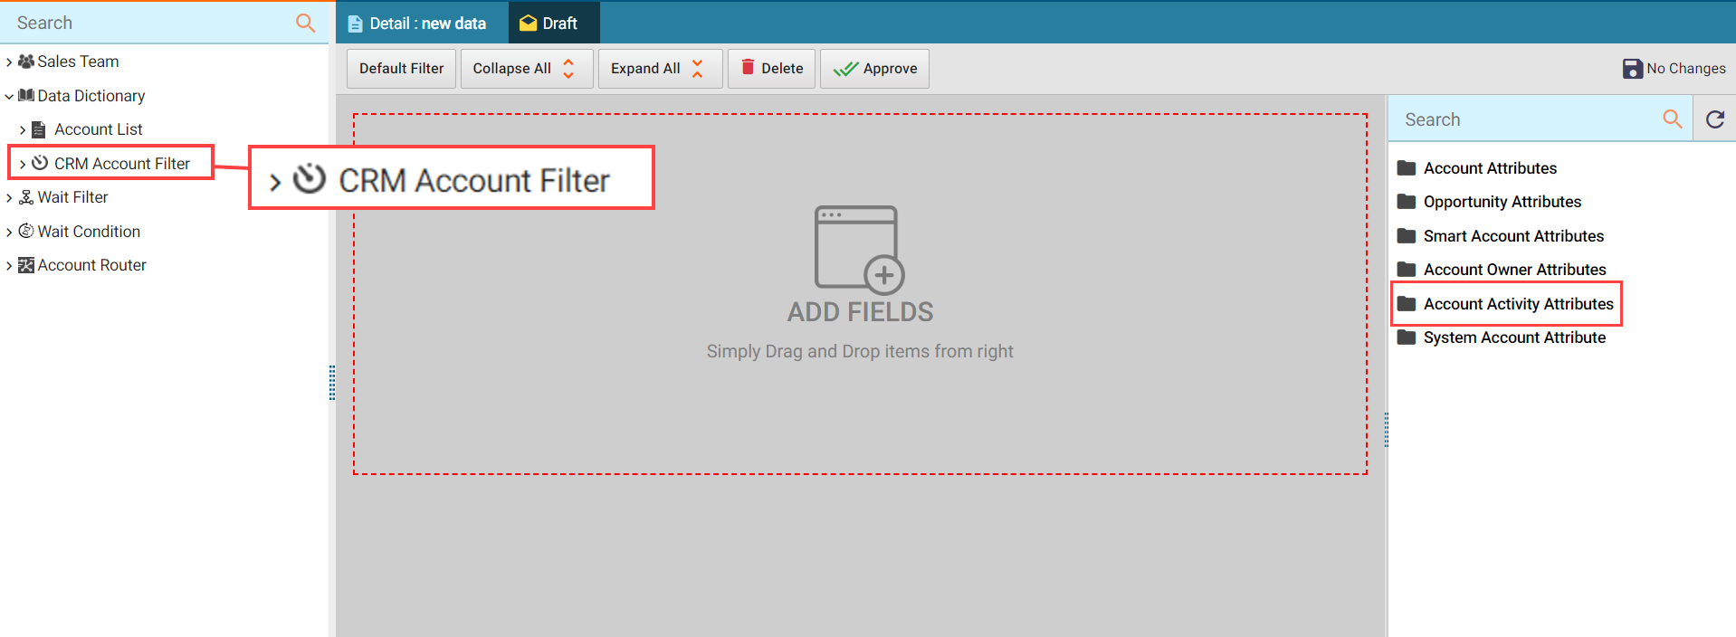1736x637 pixels.
Task: Click the right panel search magnifier icon
Action: point(1673,119)
